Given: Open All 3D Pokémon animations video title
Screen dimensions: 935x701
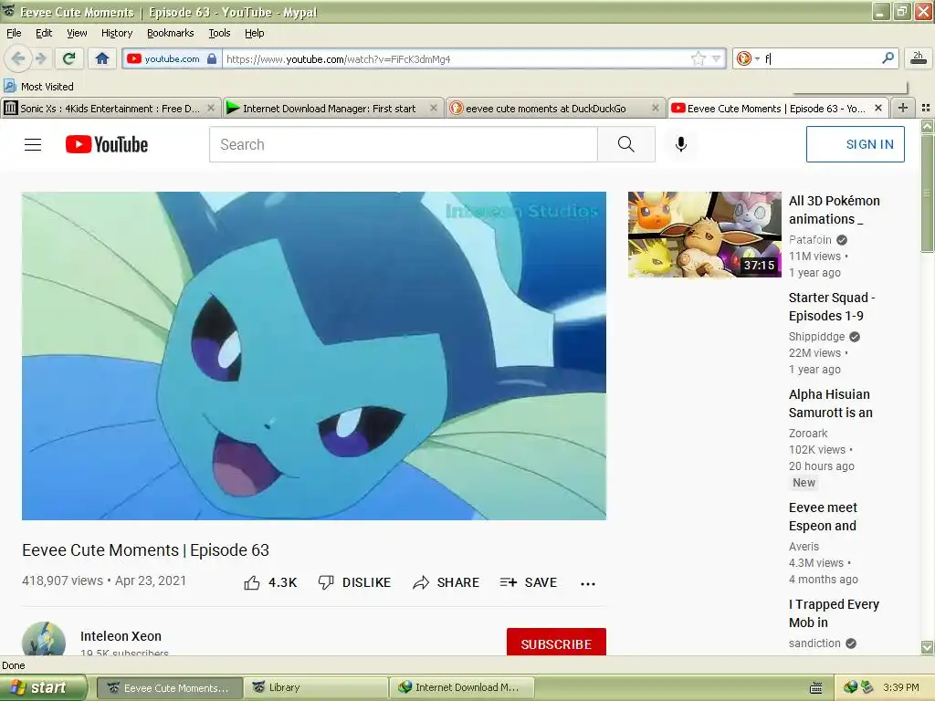Looking at the screenshot, I should tap(835, 210).
